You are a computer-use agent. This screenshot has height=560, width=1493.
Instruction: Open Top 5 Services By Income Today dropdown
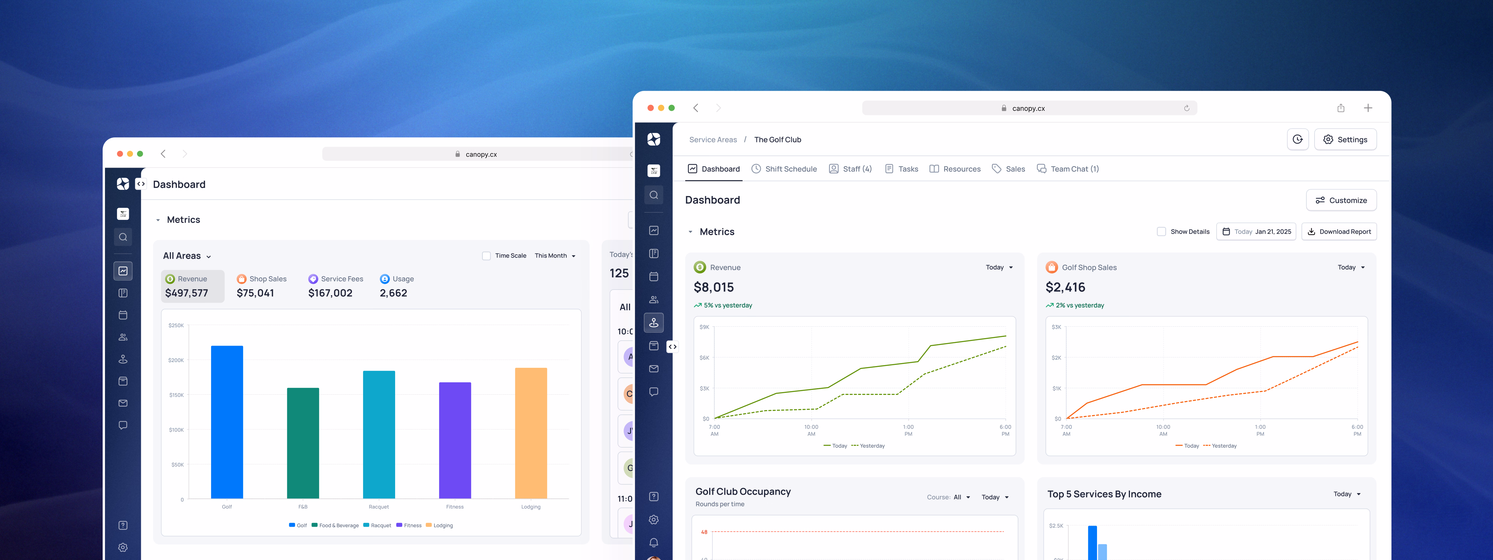tap(1347, 494)
